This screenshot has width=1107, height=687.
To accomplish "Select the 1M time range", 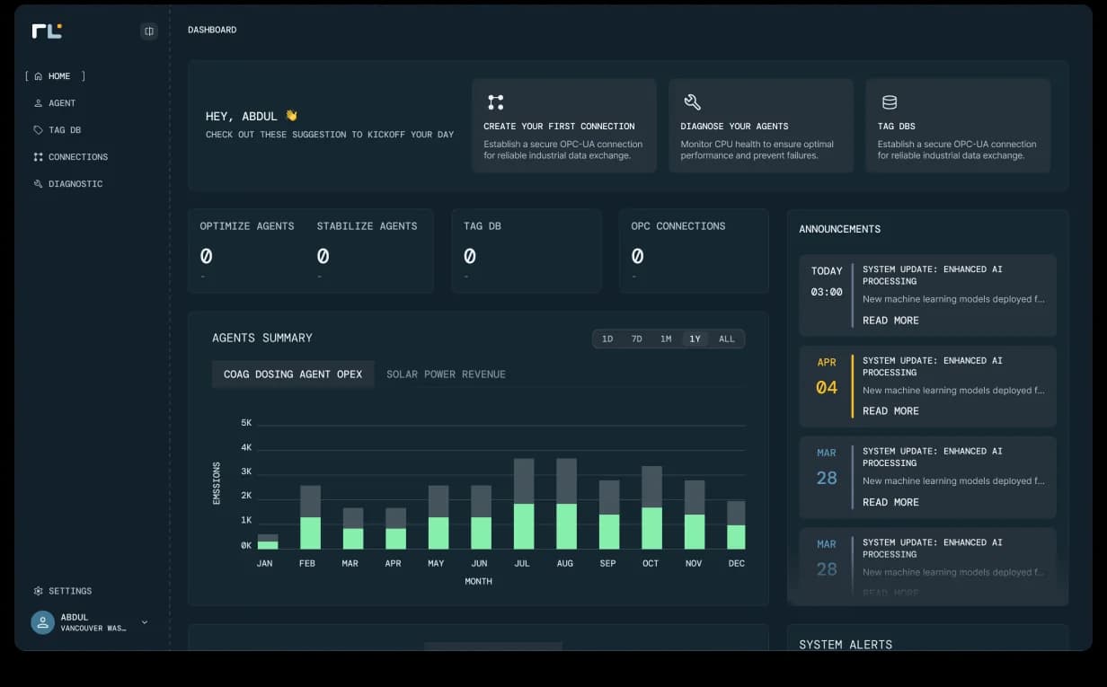I will click(x=666, y=339).
